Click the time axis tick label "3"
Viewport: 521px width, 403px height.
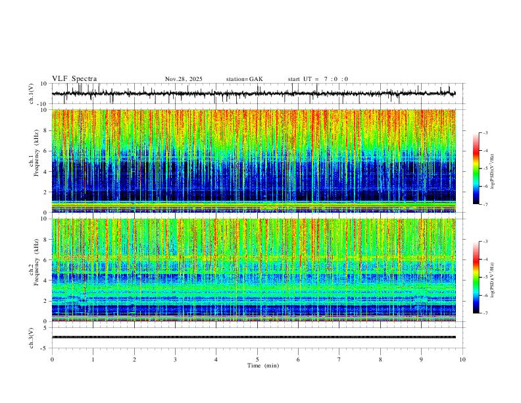pyautogui.click(x=175, y=360)
